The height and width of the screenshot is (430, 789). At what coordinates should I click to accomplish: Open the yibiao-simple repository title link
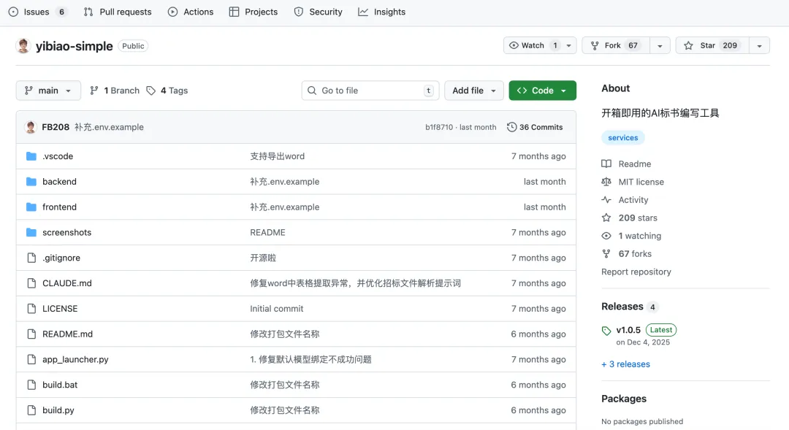point(74,46)
